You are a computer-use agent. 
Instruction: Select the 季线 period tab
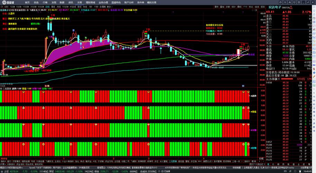(80, 7)
